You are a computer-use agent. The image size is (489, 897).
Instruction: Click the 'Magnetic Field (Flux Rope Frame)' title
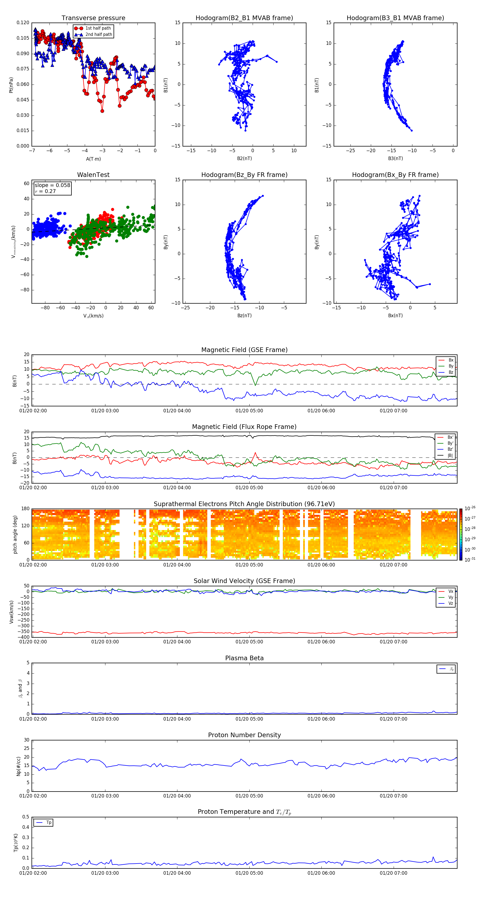click(x=244, y=427)
